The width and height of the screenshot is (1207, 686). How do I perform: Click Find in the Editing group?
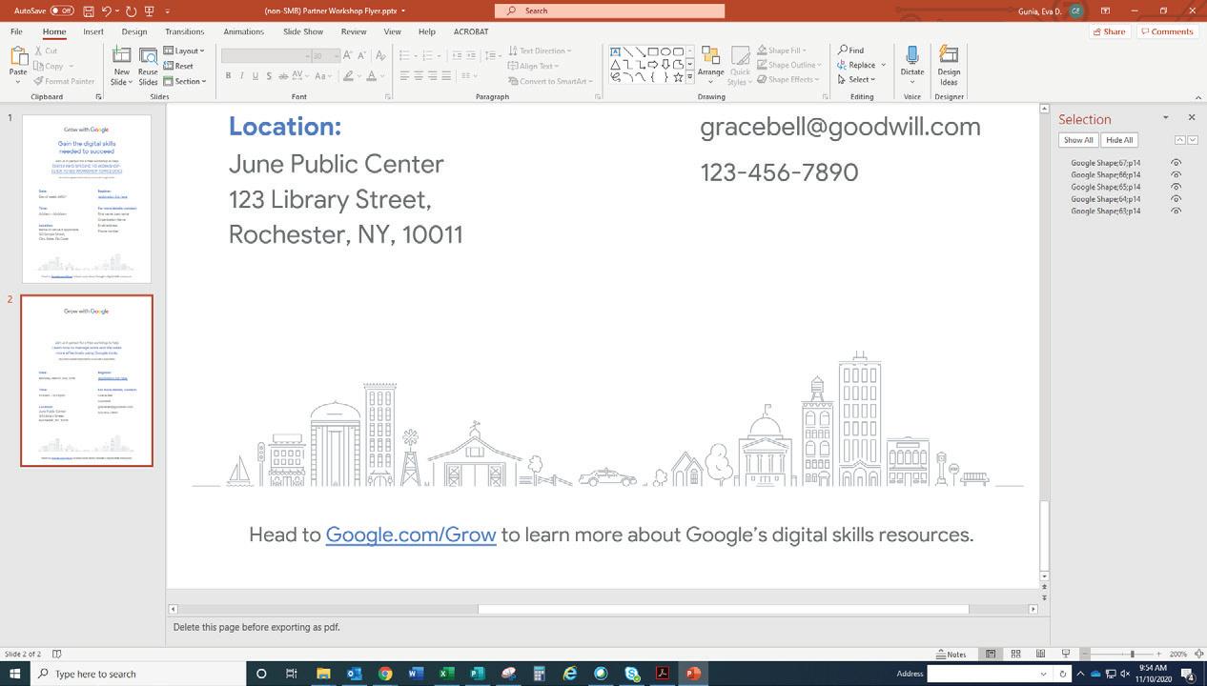[x=851, y=50]
